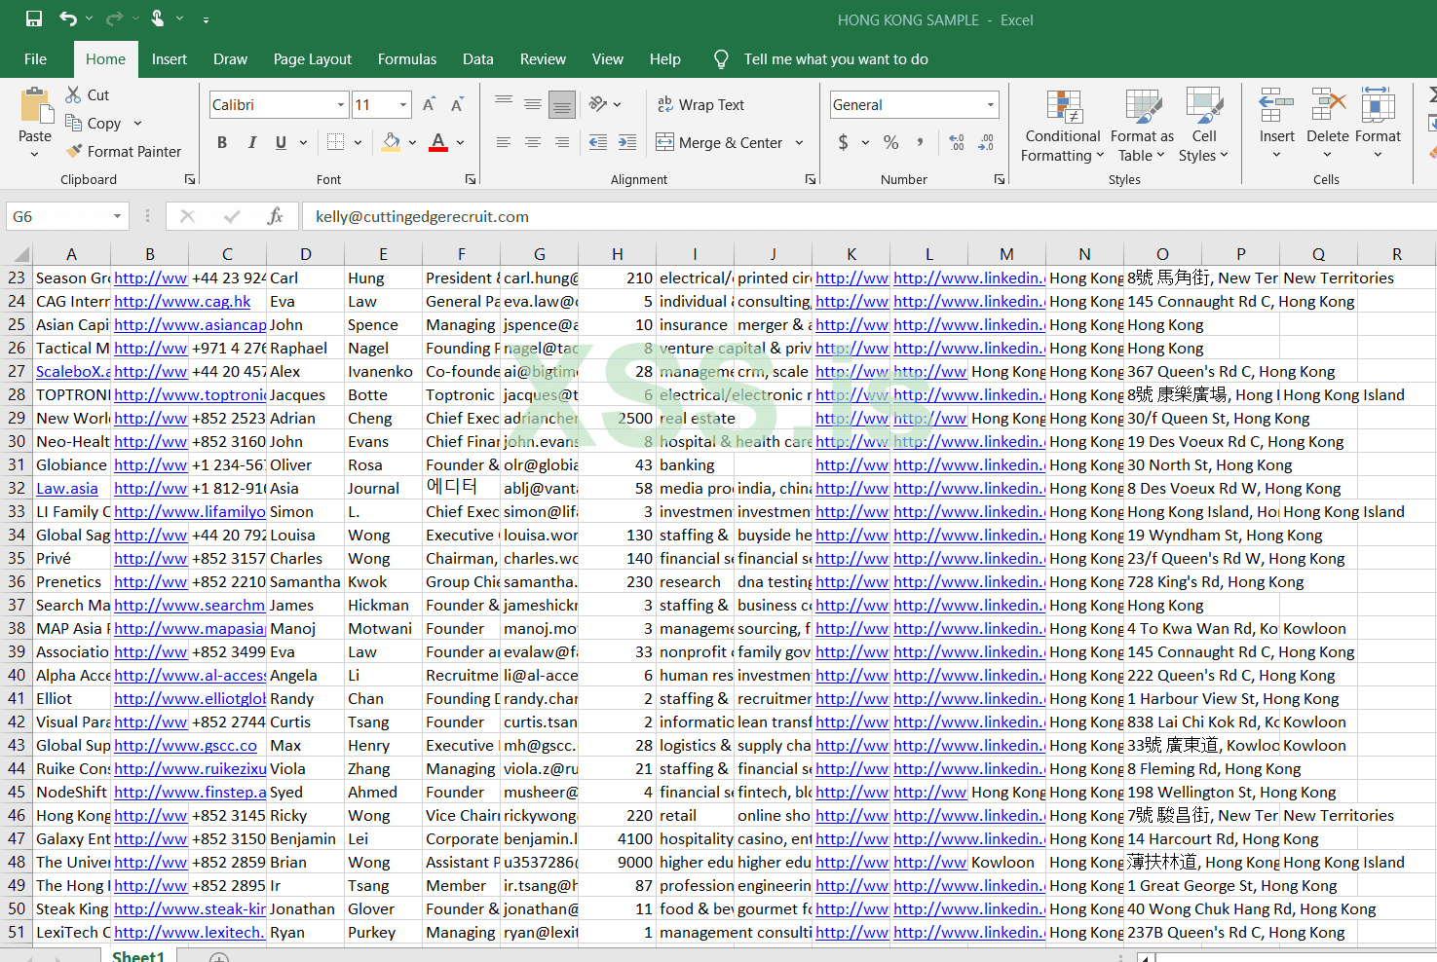Toggle Wrap Text on selected cell
The height and width of the screenshot is (962, 1437).
point(700,104)
